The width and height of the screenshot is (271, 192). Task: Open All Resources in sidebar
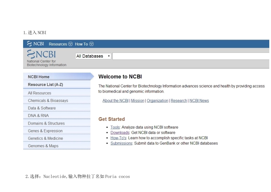(x=57, y=93)
